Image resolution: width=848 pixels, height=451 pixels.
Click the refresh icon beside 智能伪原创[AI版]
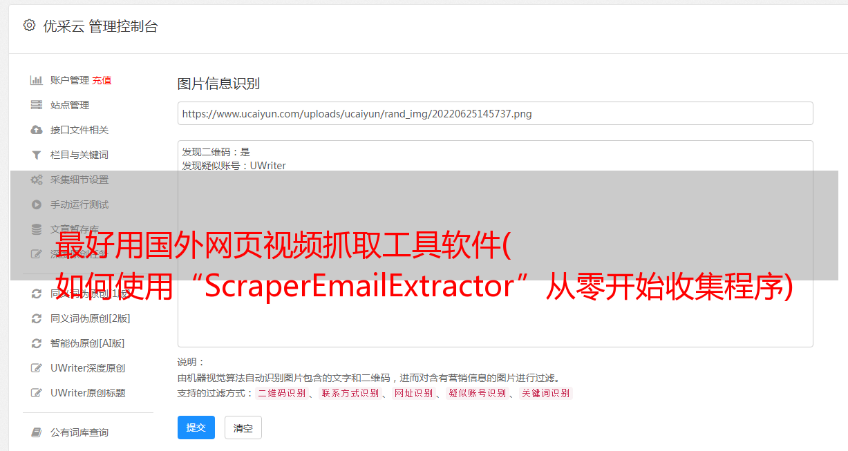37,343
